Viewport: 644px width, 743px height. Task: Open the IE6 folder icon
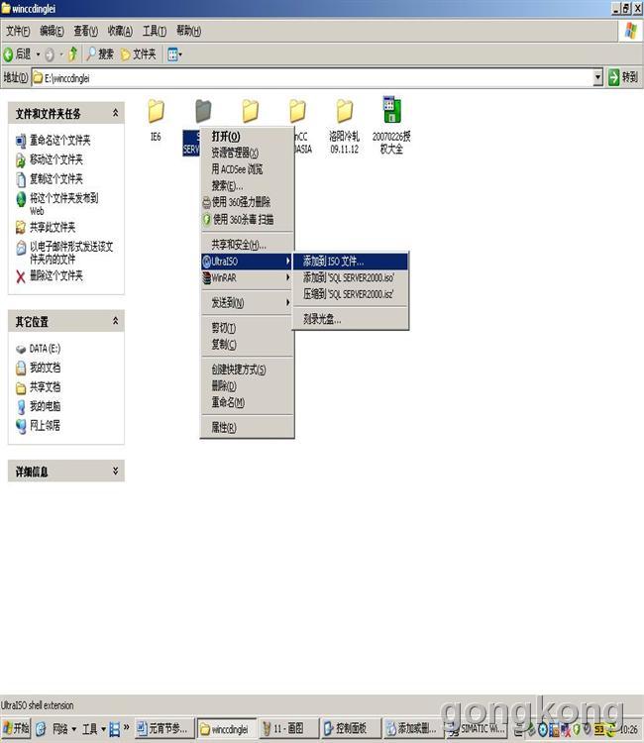pos(156,112)
